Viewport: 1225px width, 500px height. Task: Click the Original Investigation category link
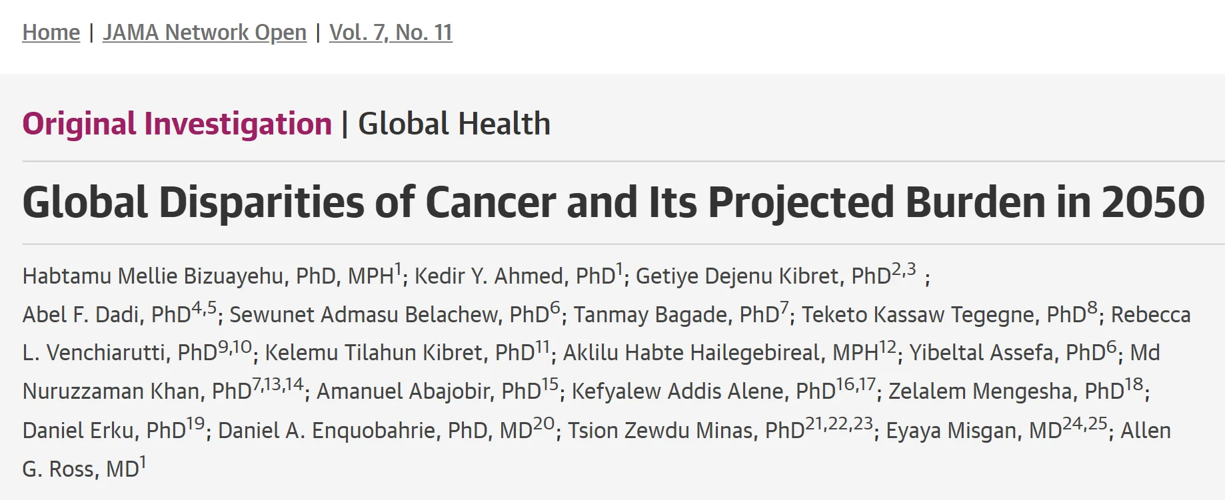click(x=176, y=123)
